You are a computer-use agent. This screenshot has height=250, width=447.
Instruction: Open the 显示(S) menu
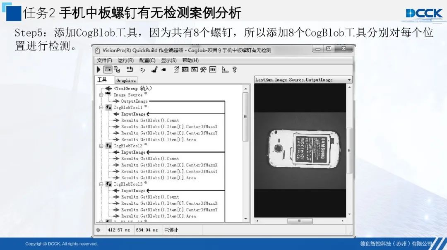(x=169, y=60)
